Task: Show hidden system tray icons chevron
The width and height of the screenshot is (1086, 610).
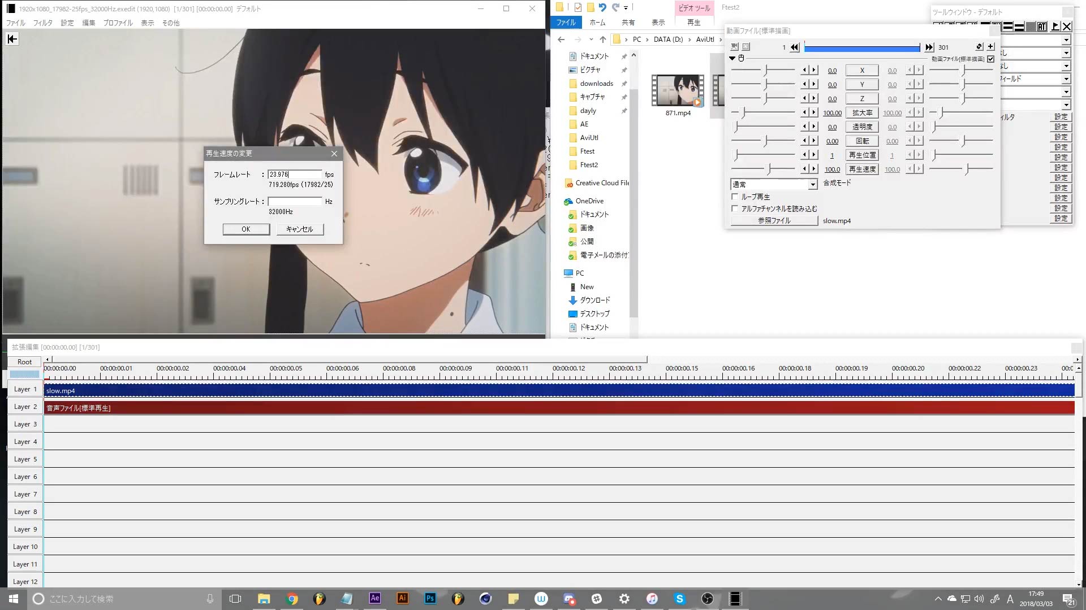Action: tap(938, 599)
